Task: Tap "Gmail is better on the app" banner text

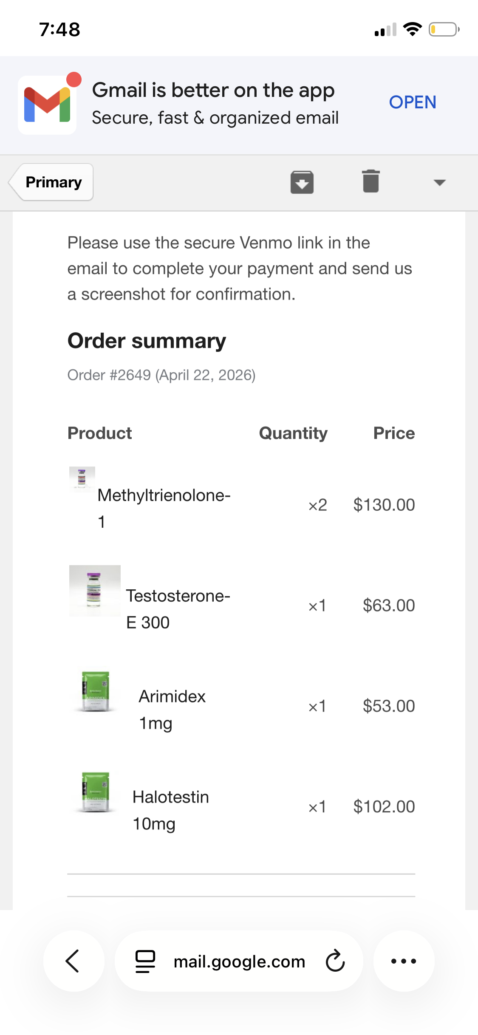Action: pyautogui.click(x=213, y=90)
